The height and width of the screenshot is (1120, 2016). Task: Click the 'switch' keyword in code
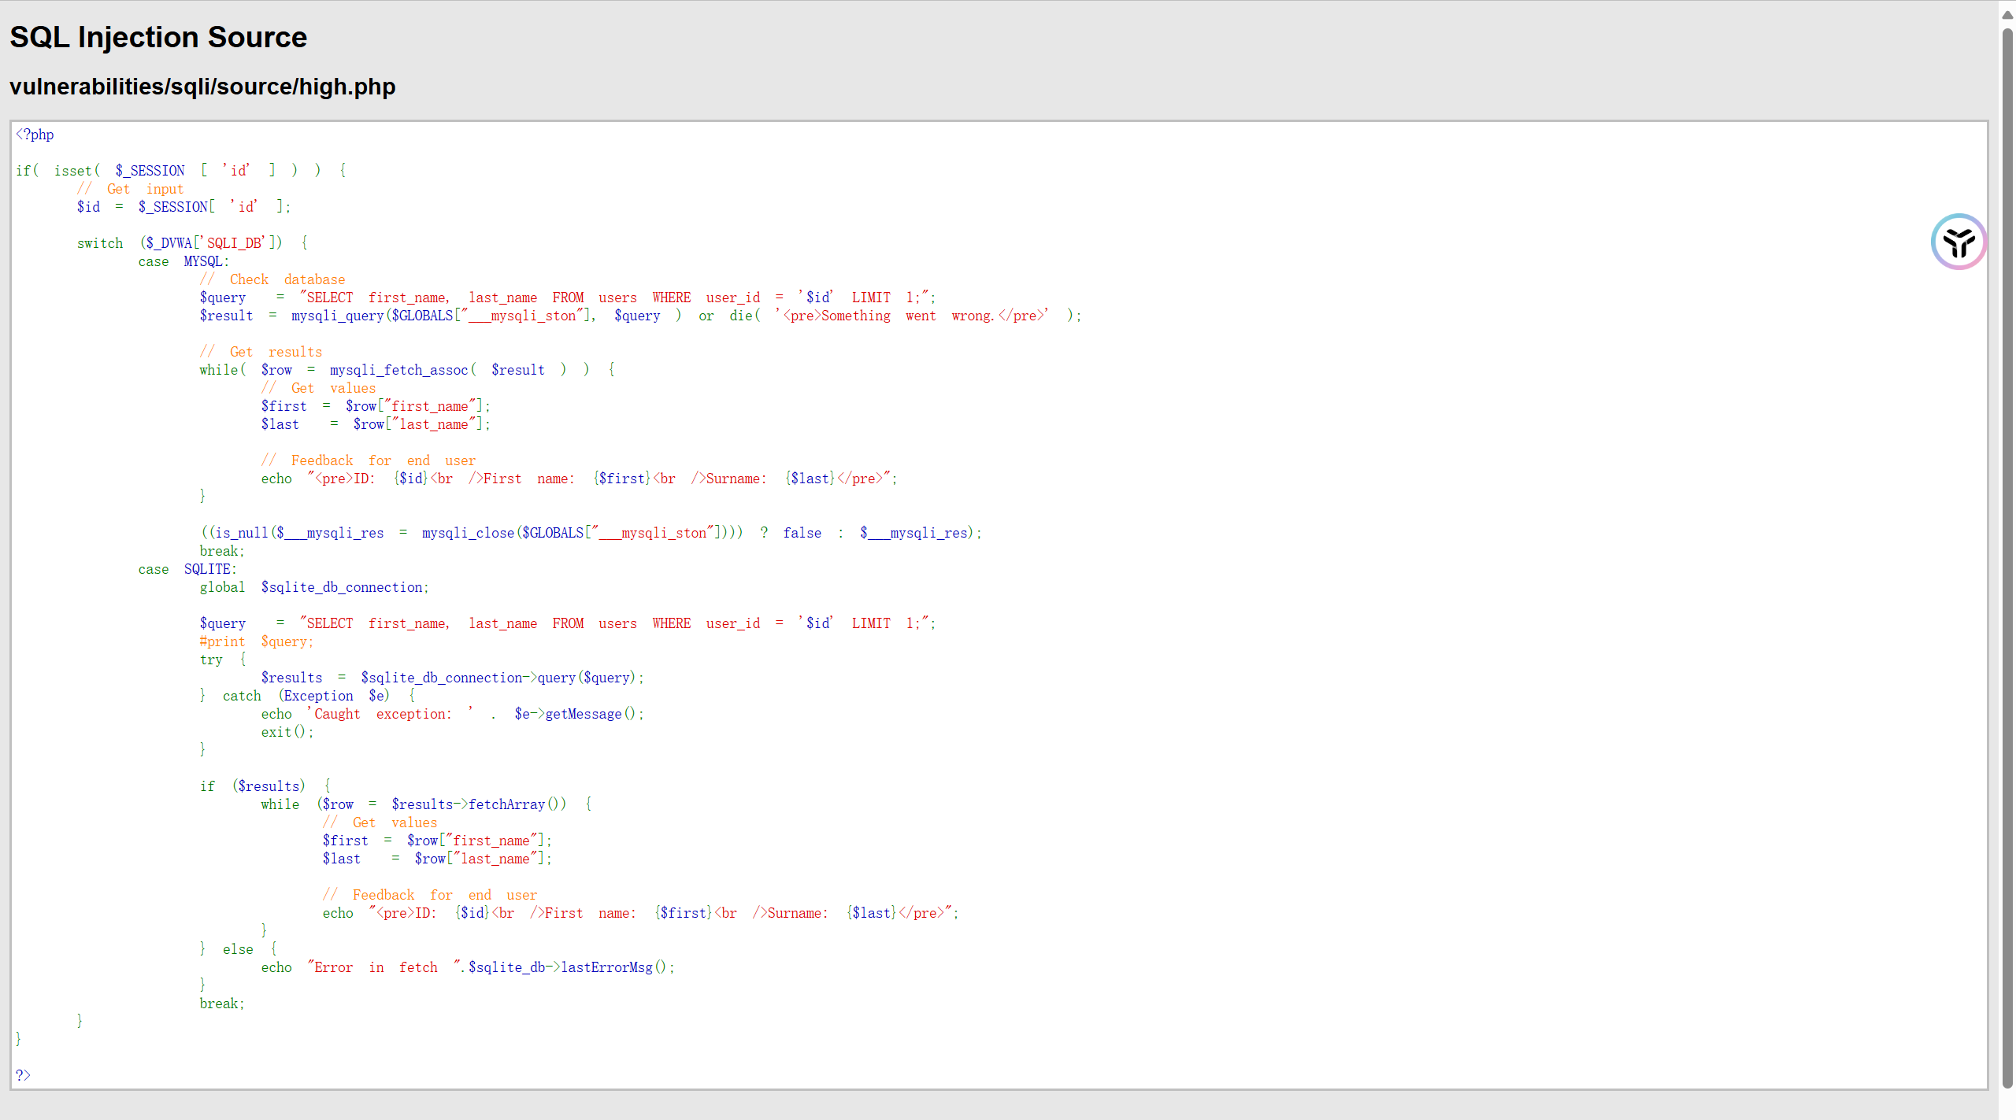[x=100, y=243]
